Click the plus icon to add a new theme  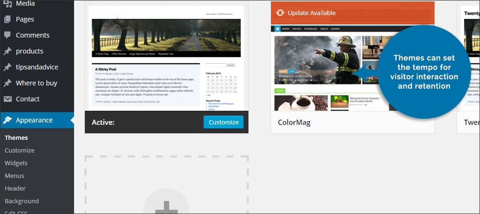pyautogui.click(x=166, y=207)
